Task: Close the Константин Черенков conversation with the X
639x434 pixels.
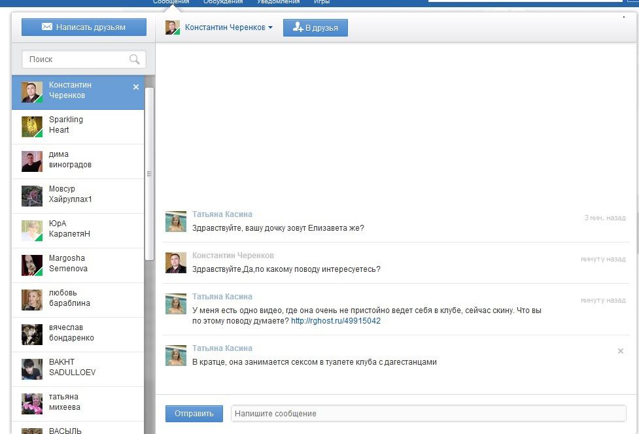Action: [136, 87]
